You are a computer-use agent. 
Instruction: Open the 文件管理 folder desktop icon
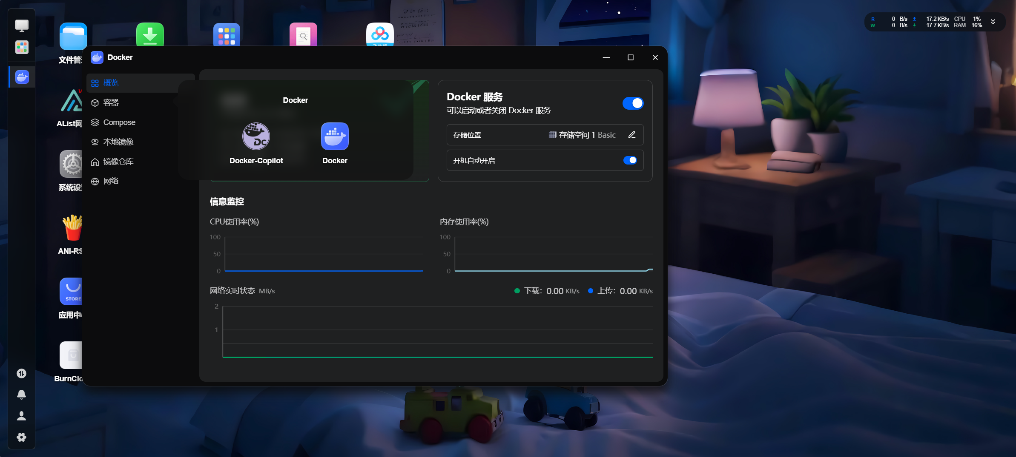coord(73,37)
